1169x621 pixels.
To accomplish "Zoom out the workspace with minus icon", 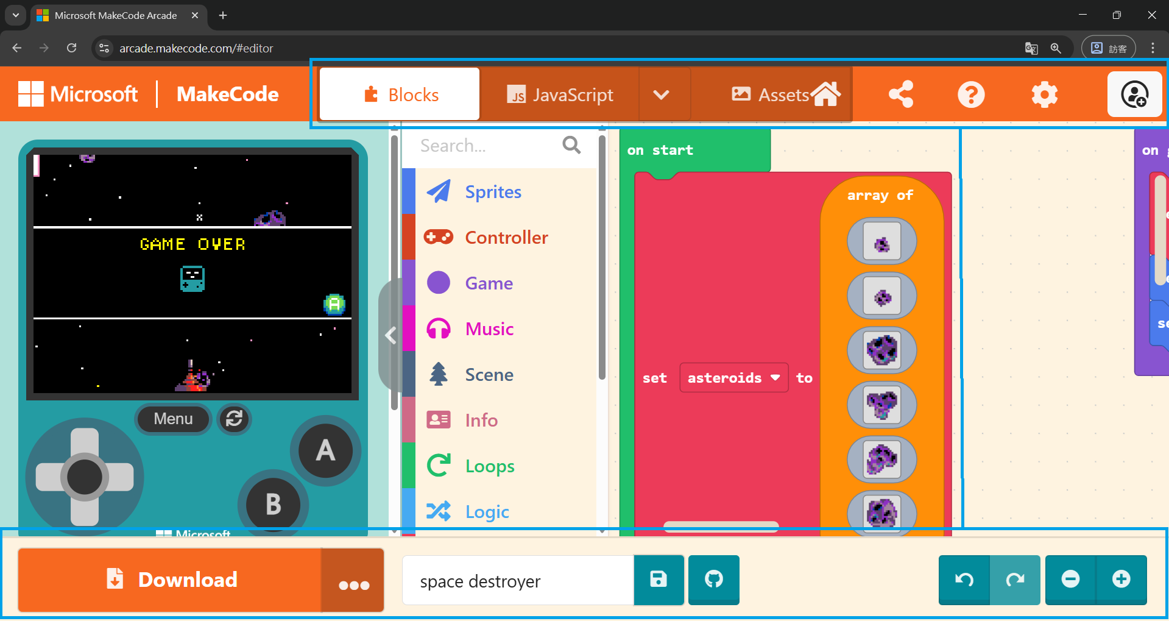I will tap(1070, 580).
